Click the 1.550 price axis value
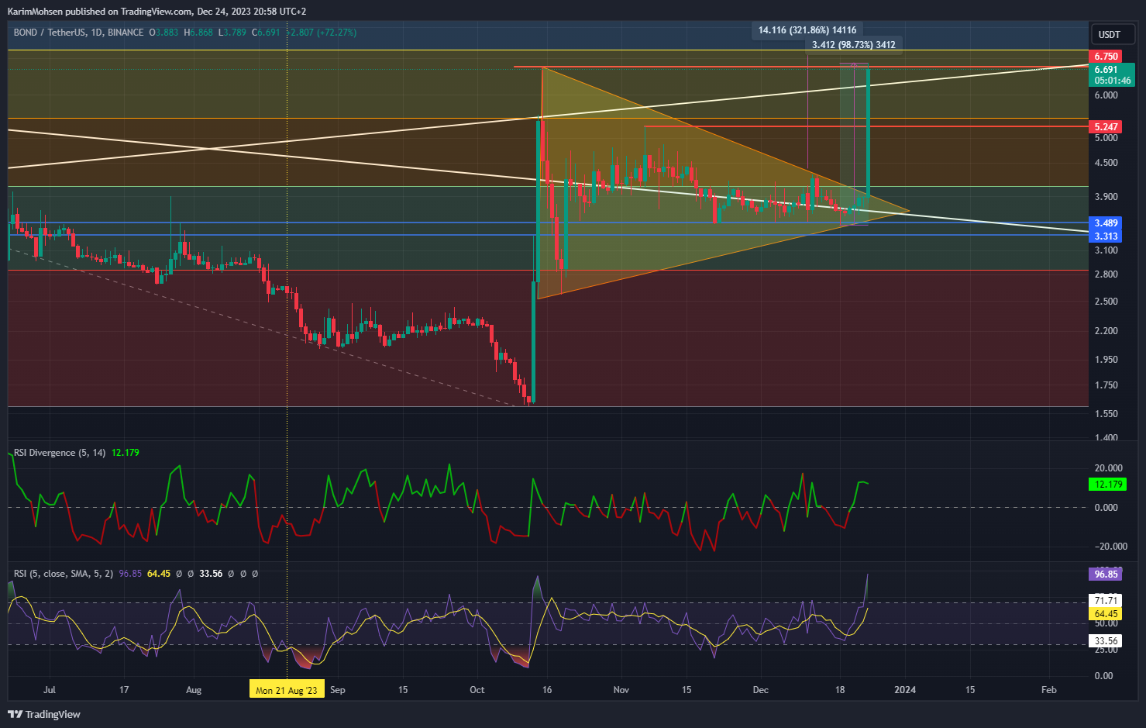1146x728 pixels. click(x=1106, y=414)
